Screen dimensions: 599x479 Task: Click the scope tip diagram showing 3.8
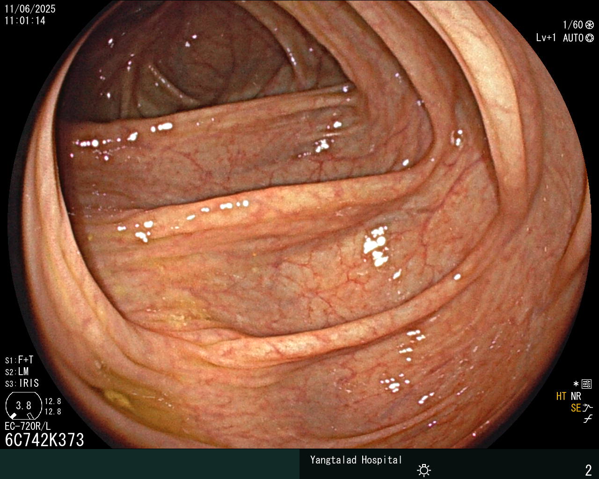[23, 406]
